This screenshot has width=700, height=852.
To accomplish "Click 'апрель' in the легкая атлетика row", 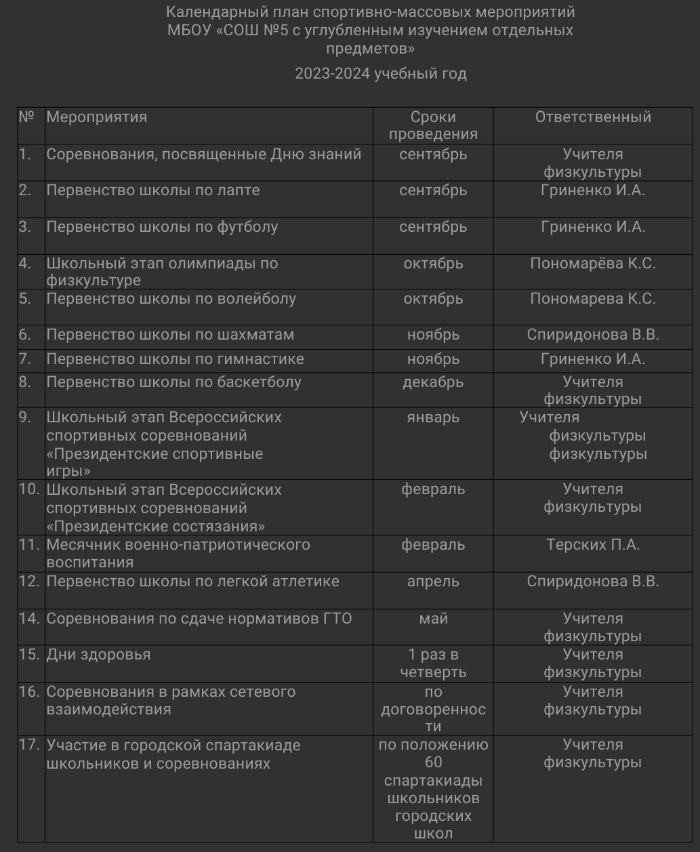I will [x=433, y=582].
